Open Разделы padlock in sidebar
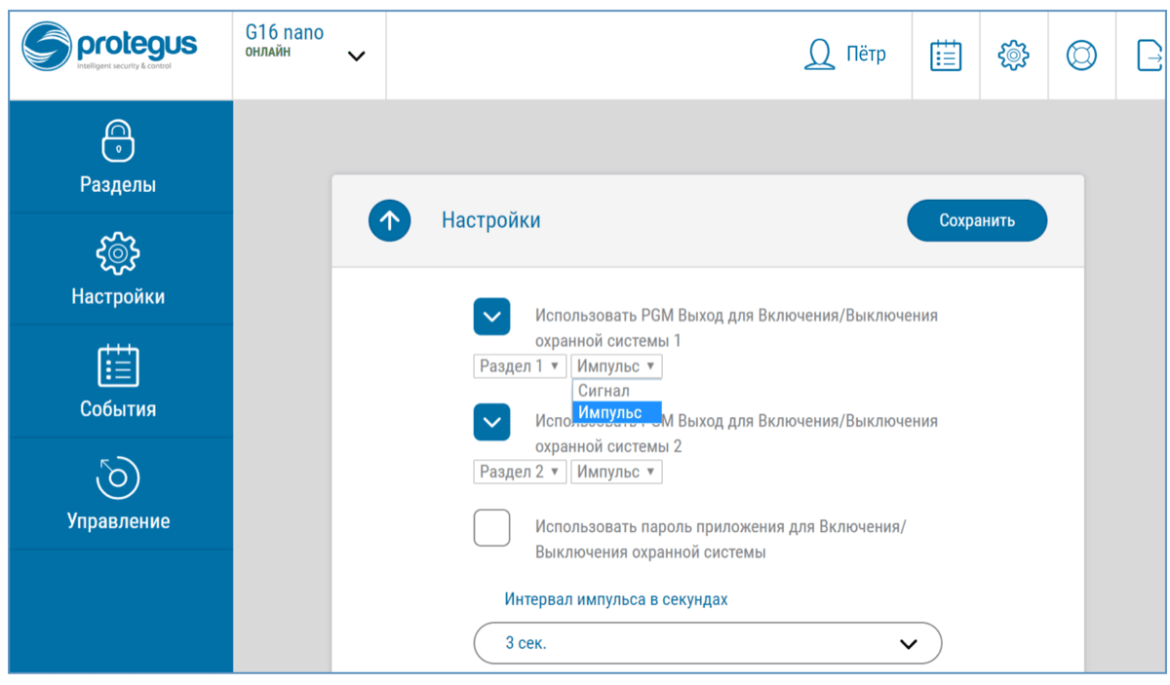The image size is (1170, 685). pyautogui.click(x=118, y=156)
